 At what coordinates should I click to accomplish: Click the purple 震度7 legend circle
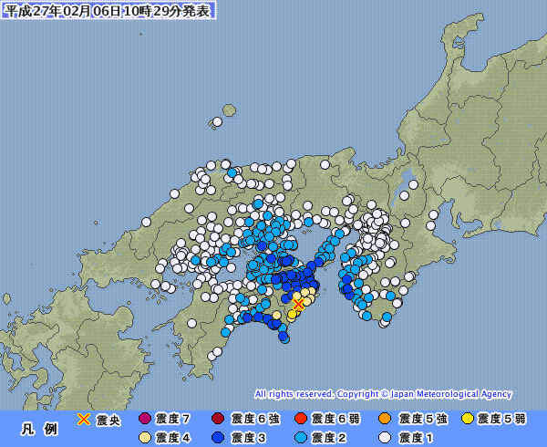point(145,419)
